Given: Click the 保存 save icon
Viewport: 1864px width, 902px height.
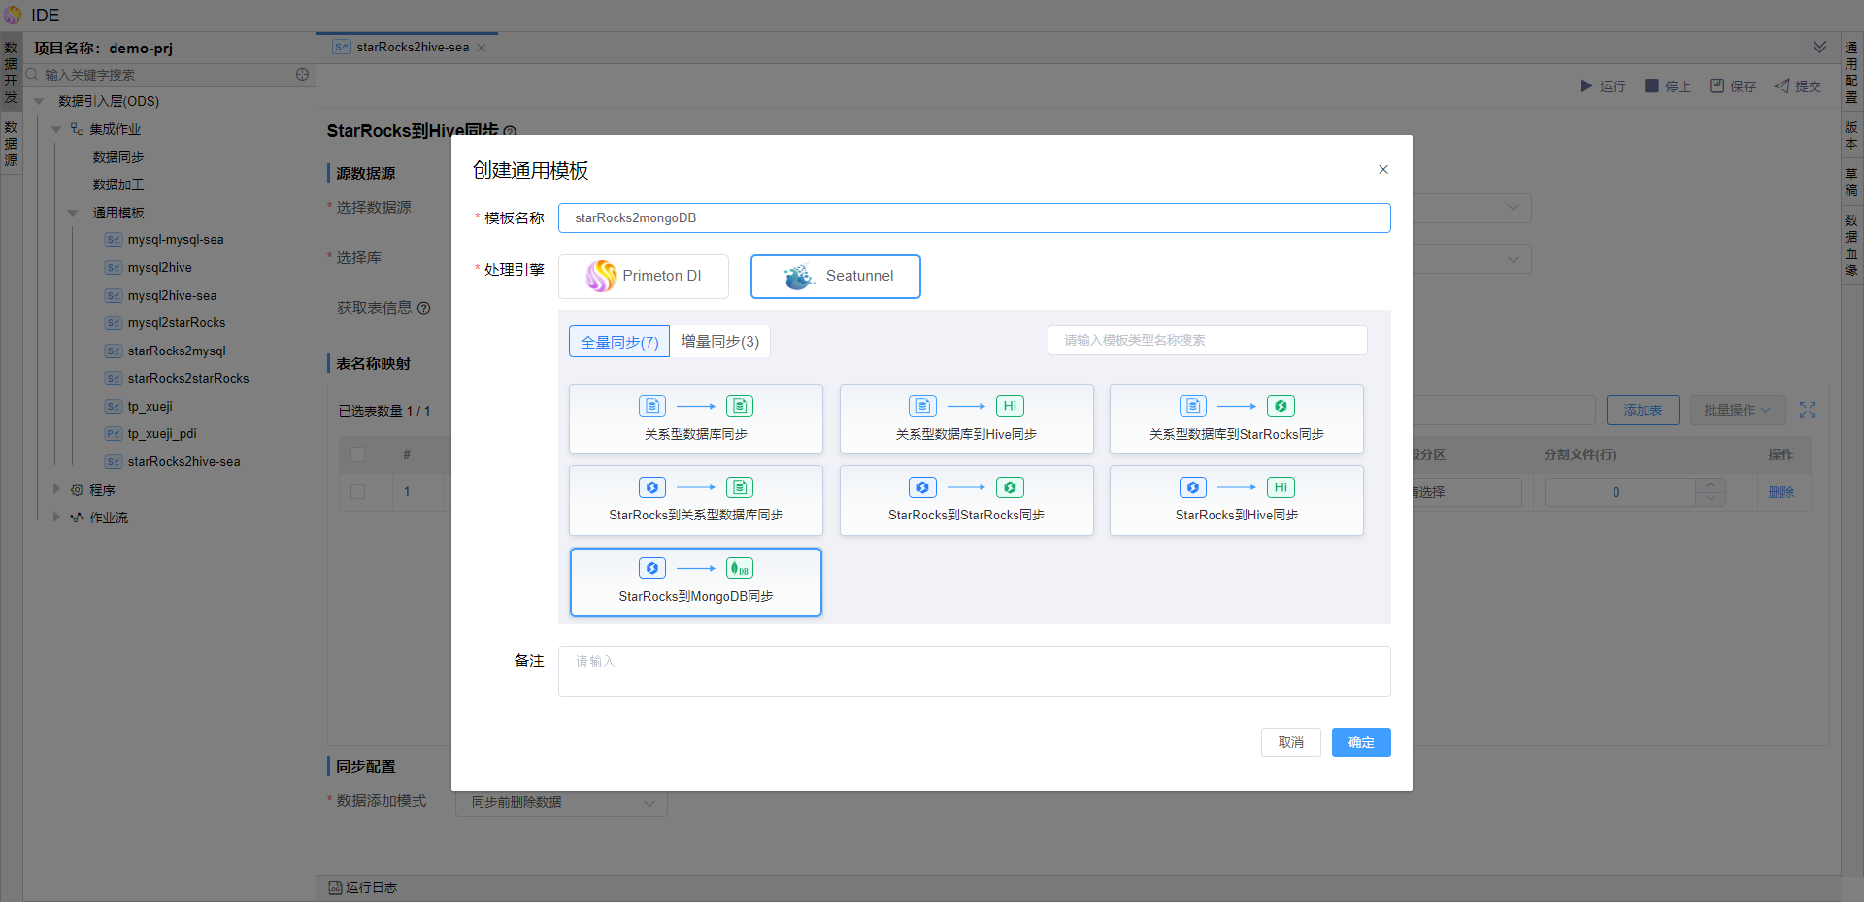Looking at the screenshot, I should (1716, 86).
